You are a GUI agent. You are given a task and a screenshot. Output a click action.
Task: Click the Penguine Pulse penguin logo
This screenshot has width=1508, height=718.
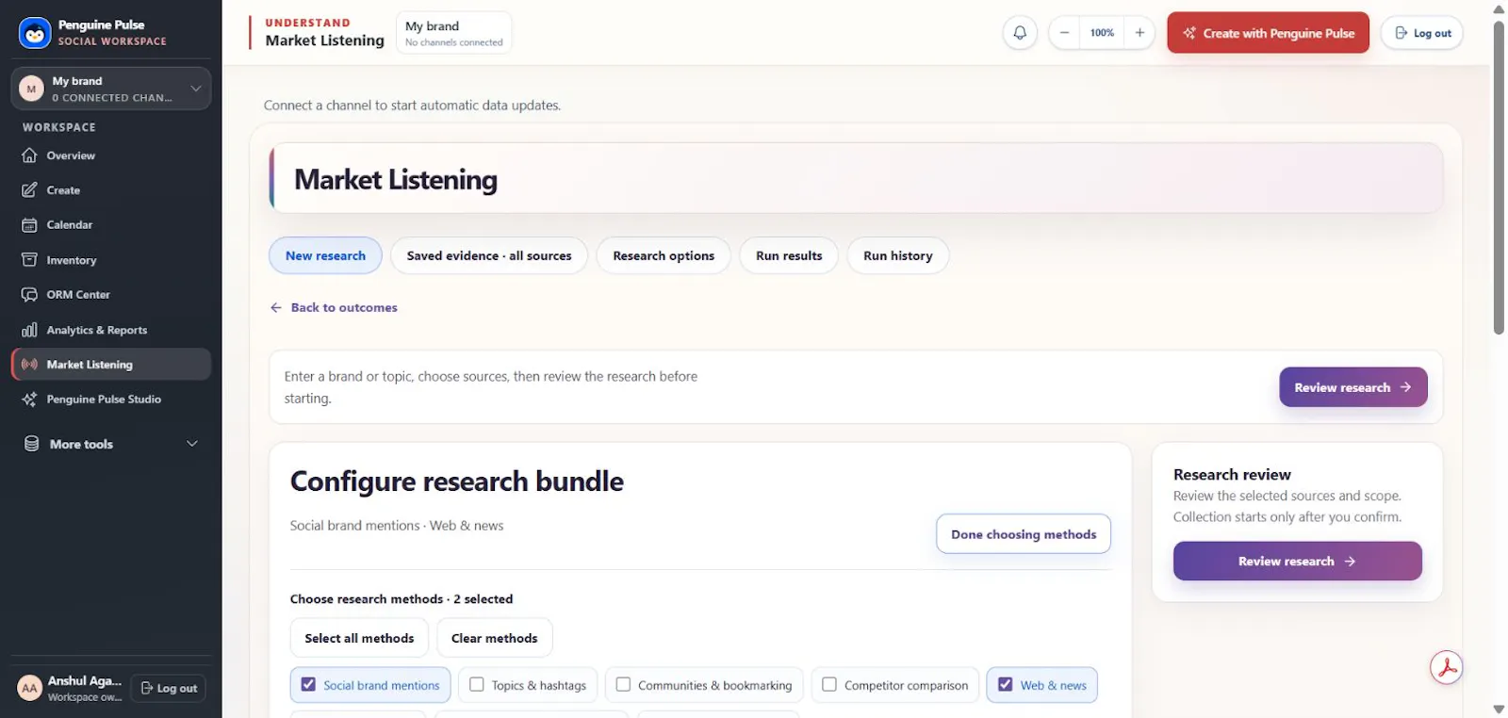35,33
